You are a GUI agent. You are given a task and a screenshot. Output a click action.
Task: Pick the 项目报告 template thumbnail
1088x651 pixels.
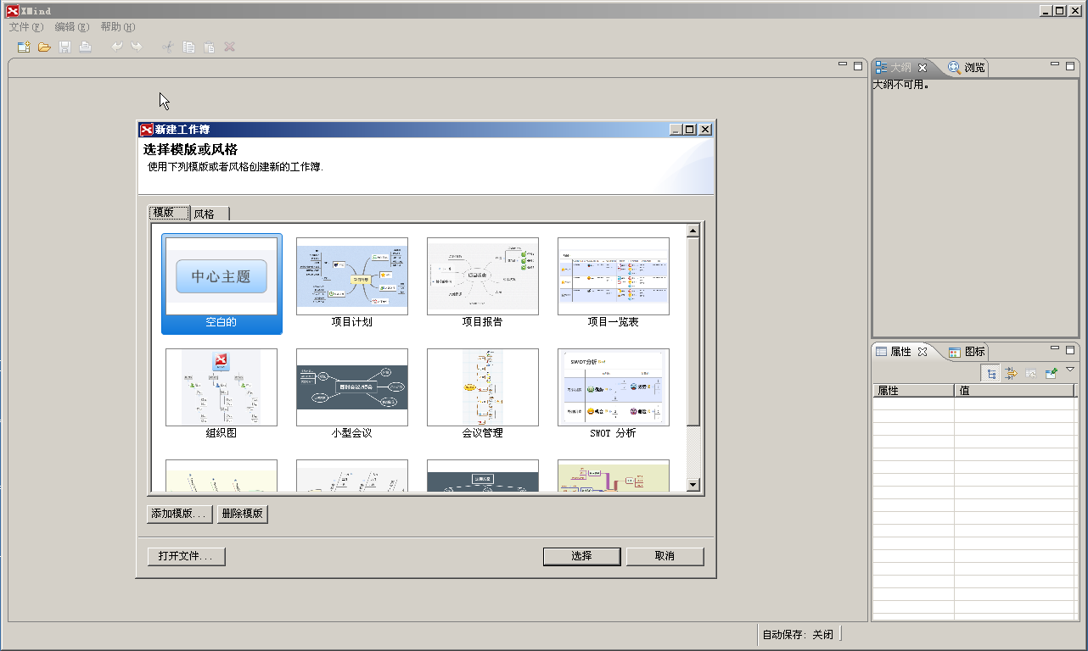coord(483,276)
